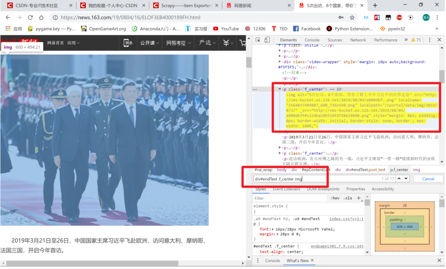Reload the page with the refresh icon
Viewport: 446px width, 269px height.
[x=30, y=18]
